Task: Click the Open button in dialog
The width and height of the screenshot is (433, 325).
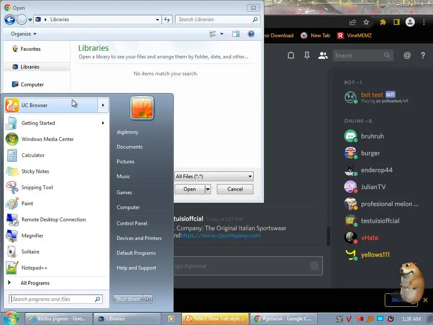Action: point(190,189)
